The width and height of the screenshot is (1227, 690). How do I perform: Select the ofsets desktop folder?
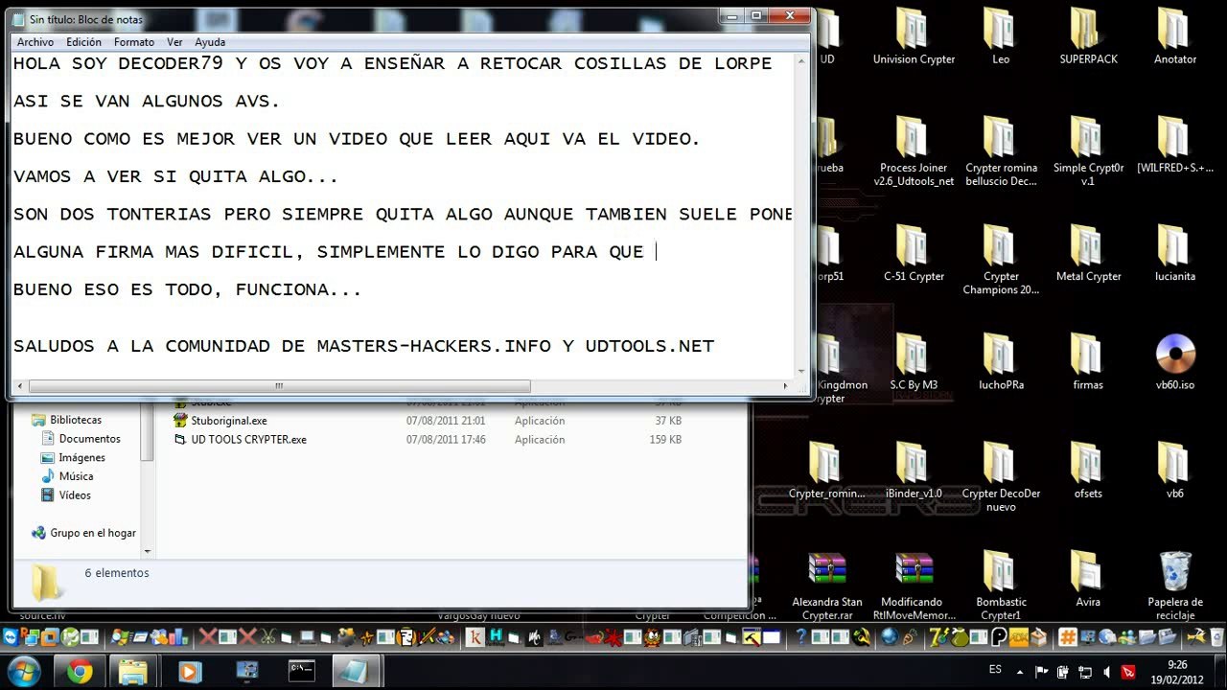click(x=1087, y=471)
